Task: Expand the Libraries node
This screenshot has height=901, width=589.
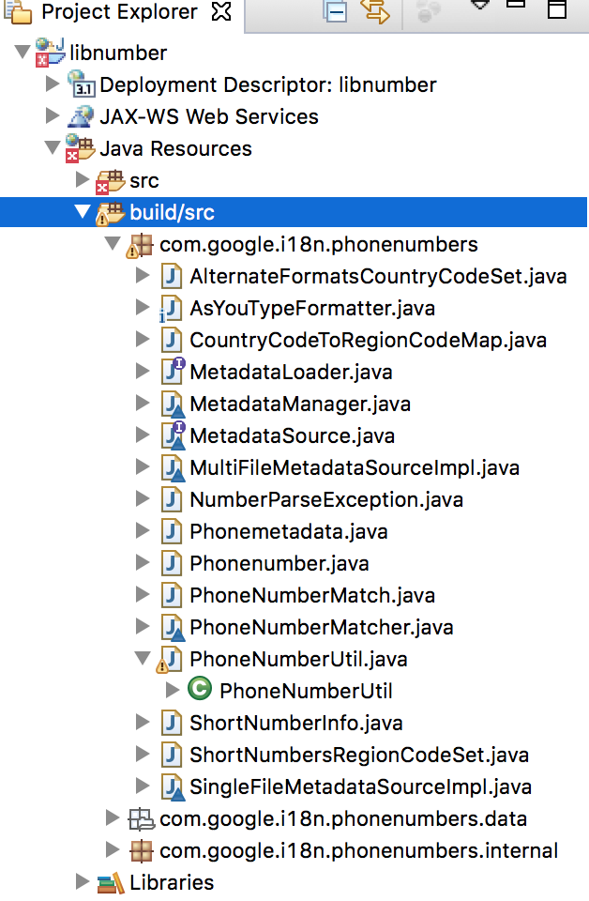Action: [83, 882]
